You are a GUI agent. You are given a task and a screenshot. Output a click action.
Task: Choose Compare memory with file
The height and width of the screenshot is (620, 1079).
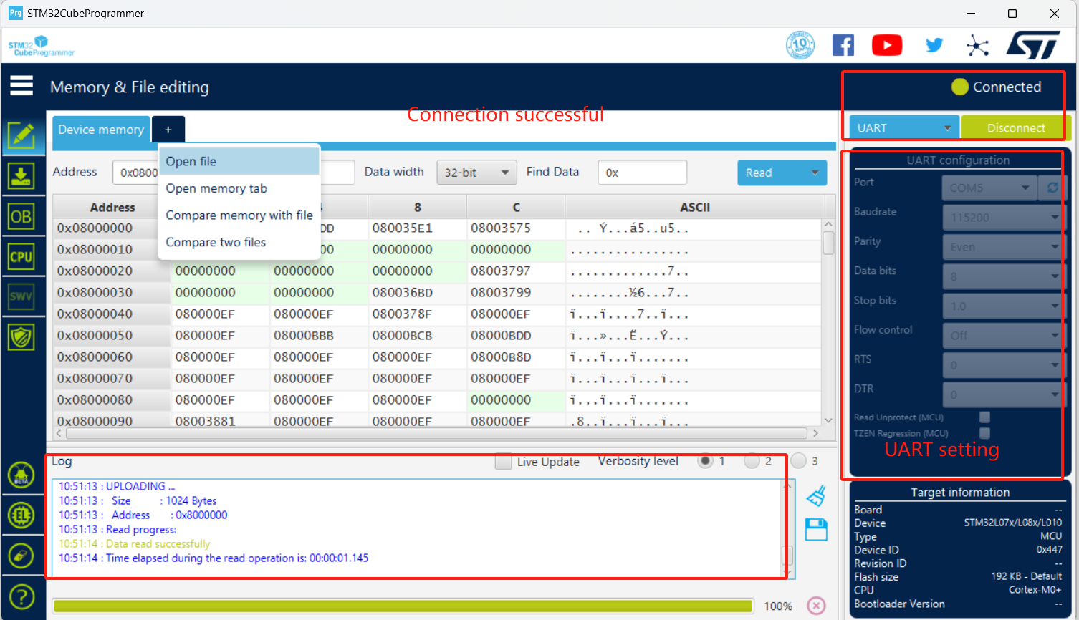(x=239, y=215)
